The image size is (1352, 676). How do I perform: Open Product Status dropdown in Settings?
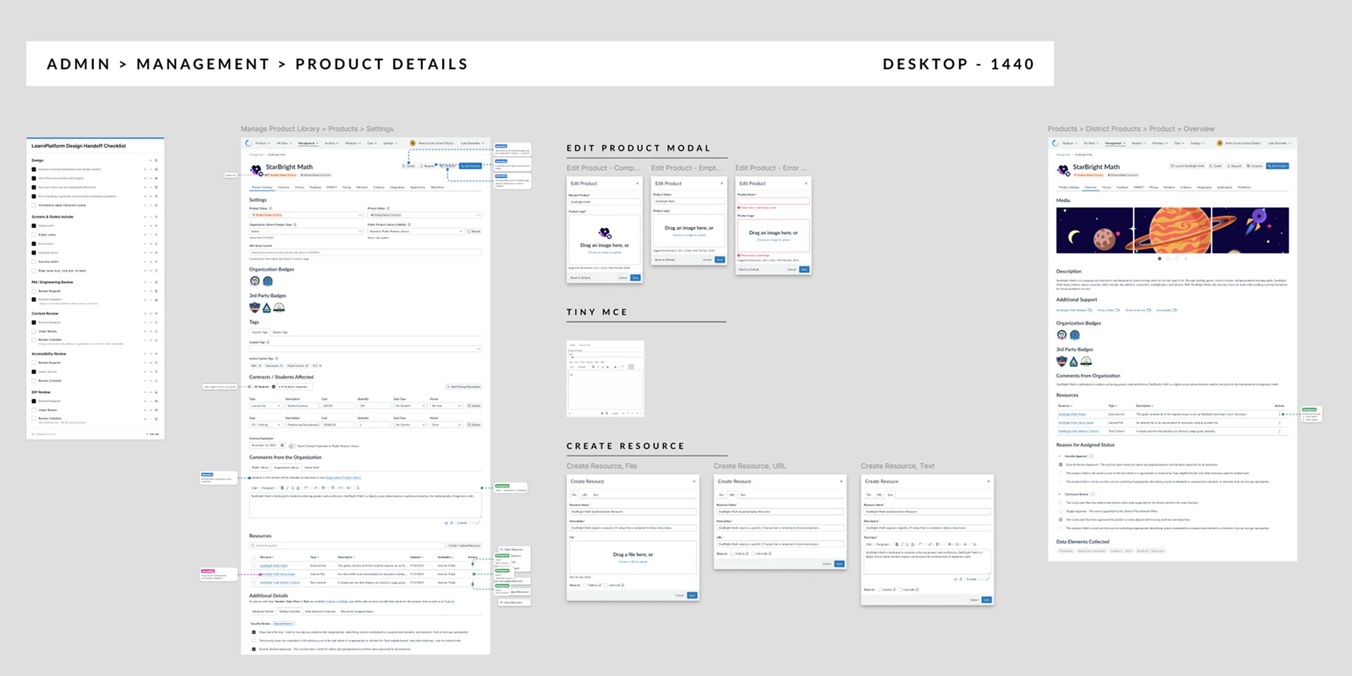(x=305, y=215)
